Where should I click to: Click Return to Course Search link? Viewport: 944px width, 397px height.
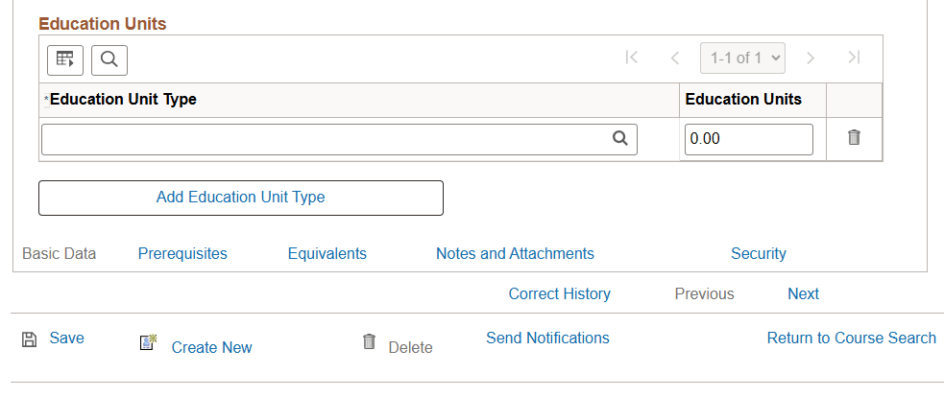[852, 338]
